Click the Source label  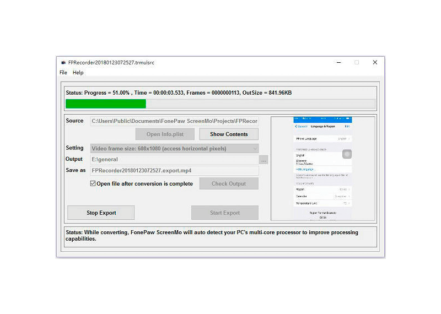coord(74,121)
